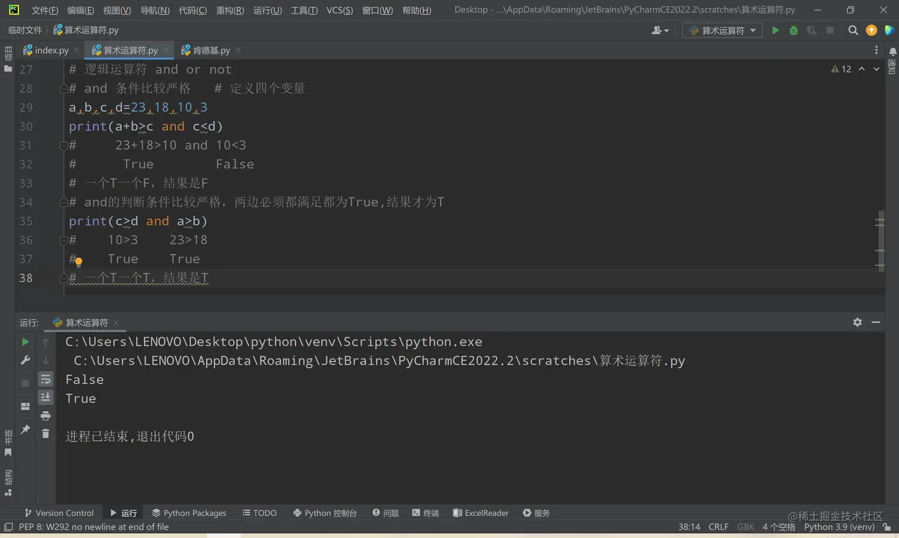This screenshot has width=899, height=538.
Task: Click the 38:14 cursor position indicator
Action: tap(689, 527)
